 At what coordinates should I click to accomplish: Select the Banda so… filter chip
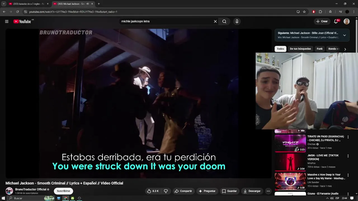tap(334, 49)
